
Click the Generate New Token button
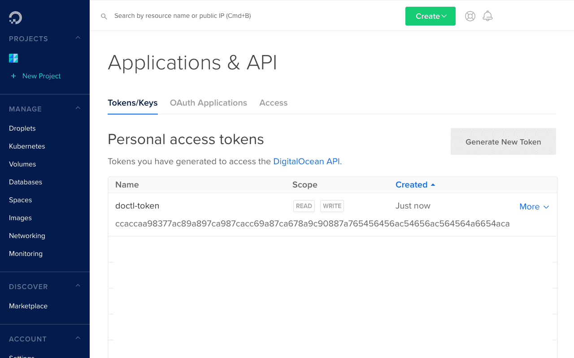point(503,142)
